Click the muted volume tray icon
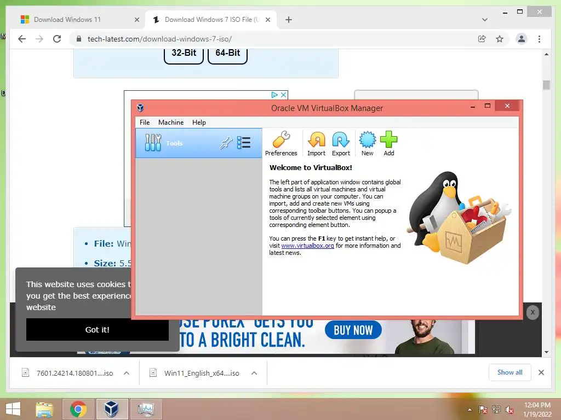Viewport: 561px width, 420px height. click(x=510, y=410)
